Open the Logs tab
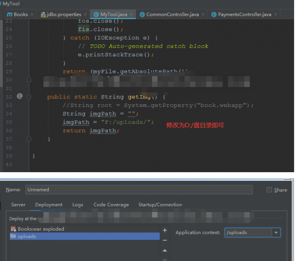Screen dimensions: 295x261 tap(78, 205)
